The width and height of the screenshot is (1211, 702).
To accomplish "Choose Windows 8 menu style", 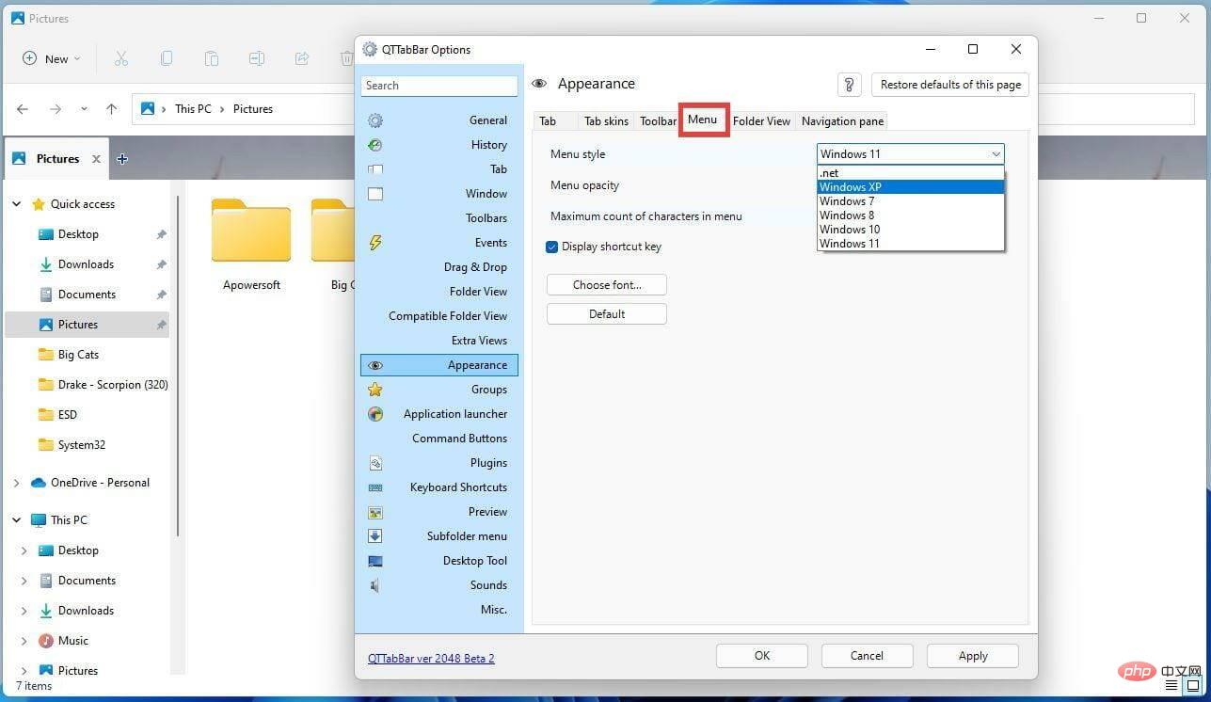I will point(910,215).
